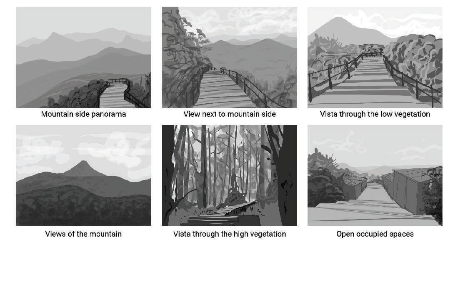This screenshot has height=292, width=458.
Task: Click the 'View next to mountain side' caption
Action: (230, 114)
